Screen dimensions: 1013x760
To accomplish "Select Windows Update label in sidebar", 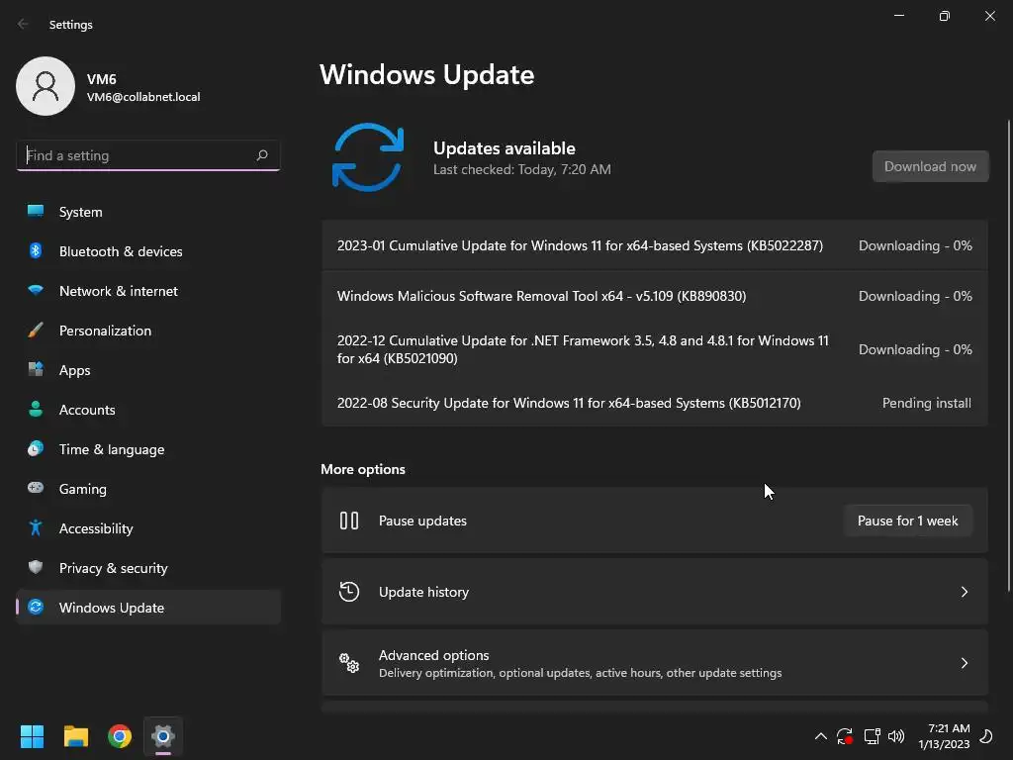I will click(x=112, y=608).
